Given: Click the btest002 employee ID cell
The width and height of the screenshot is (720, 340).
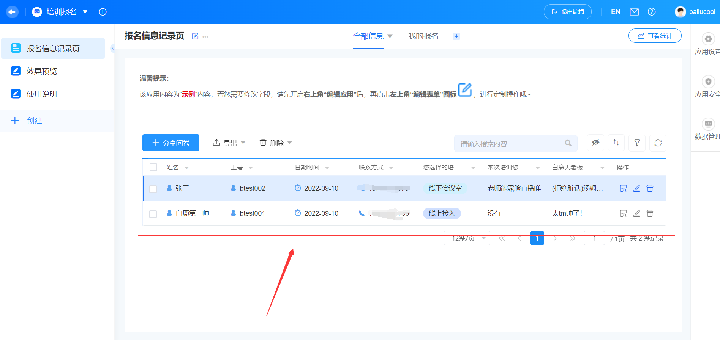Looking at the screenshot, I should tap(253, 188).
